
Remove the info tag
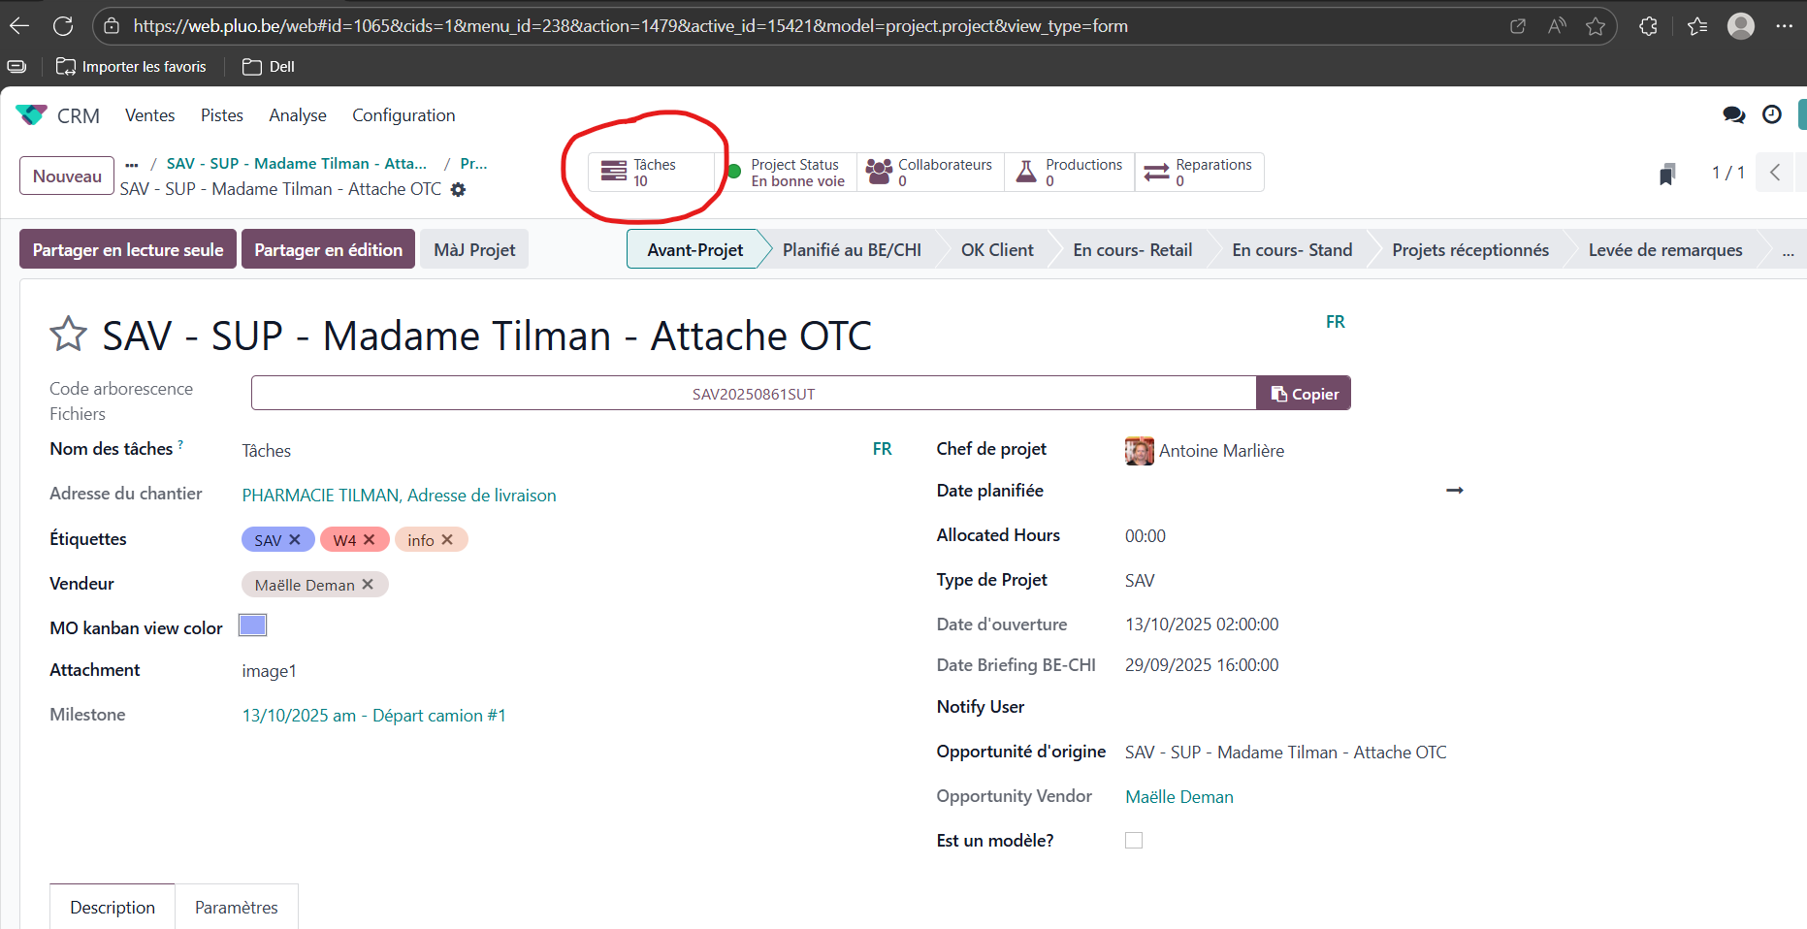tap(447, 540)
